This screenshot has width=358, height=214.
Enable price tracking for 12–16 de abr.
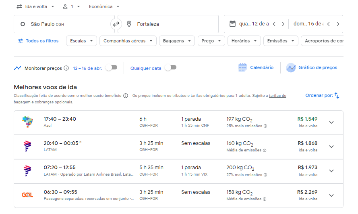tap(111, 68)
